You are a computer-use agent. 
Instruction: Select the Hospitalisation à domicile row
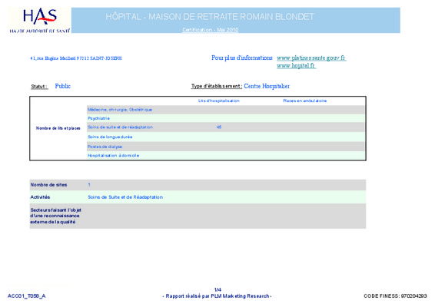(226, 156)
